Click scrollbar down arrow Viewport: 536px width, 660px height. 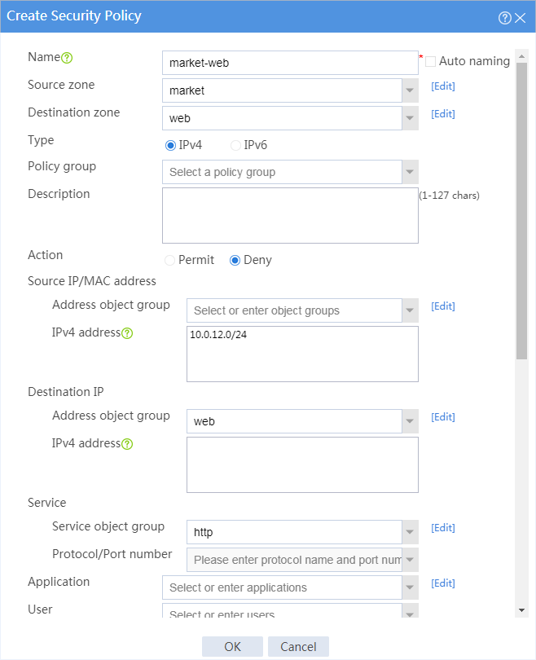(521, 610)
